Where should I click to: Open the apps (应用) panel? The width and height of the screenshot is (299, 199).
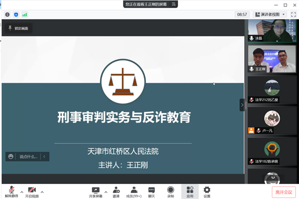(x=190, y=190)
